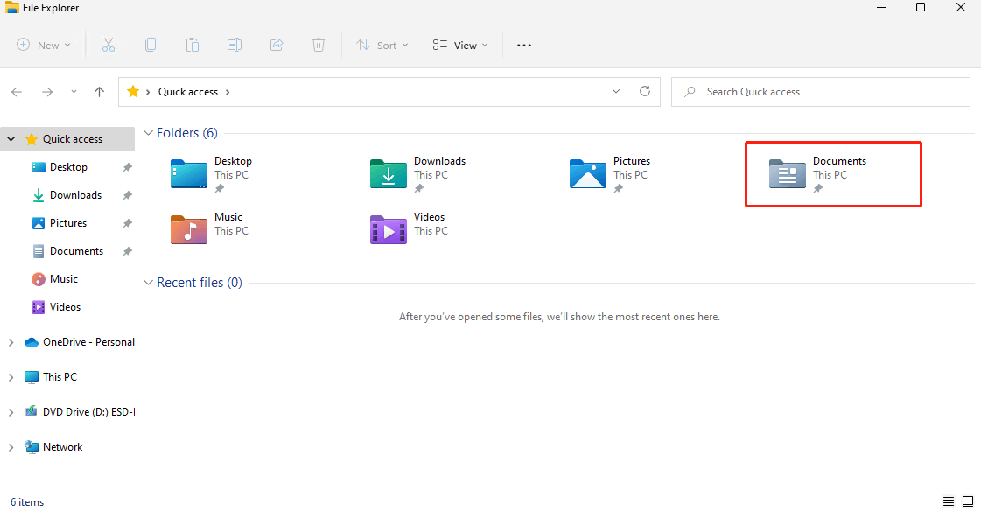Maximize the File Explorer window
The height and width of the screenshot is (512, 981).
[x=921, y=7]
